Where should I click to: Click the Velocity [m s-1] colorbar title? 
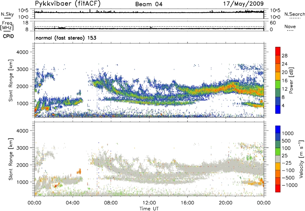coord(301,159)
